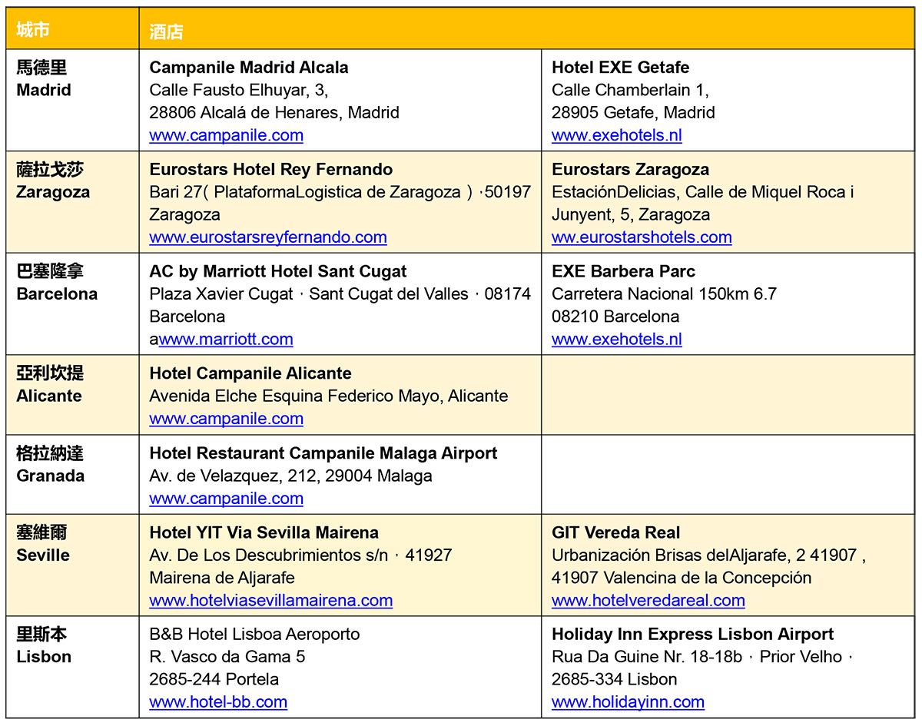Open the www.hotelveredareal.com link
The image size is (922, 726).
(x=648, y=600)
